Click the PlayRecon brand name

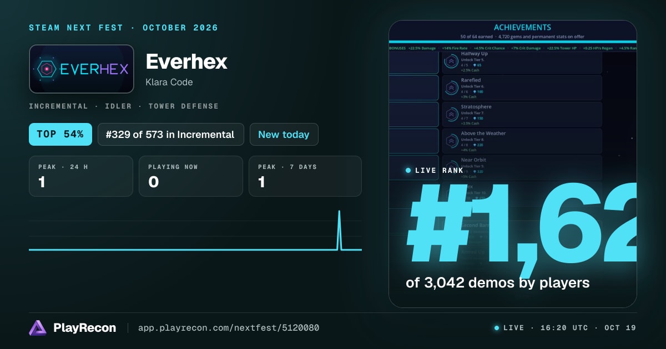(85, 328)
